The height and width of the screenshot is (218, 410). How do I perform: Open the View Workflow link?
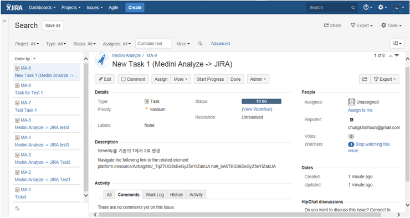pos(257,110)
